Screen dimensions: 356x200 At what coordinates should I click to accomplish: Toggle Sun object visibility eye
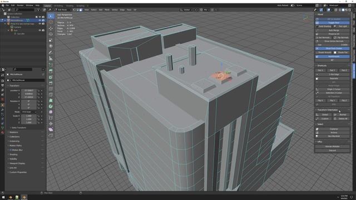(39, 30)
